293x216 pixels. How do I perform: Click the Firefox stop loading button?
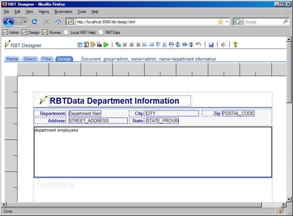(46, 22)
